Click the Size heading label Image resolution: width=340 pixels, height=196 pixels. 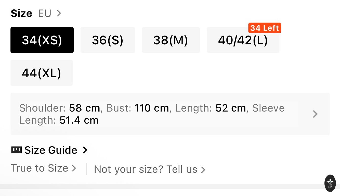(x=21, y=13)
